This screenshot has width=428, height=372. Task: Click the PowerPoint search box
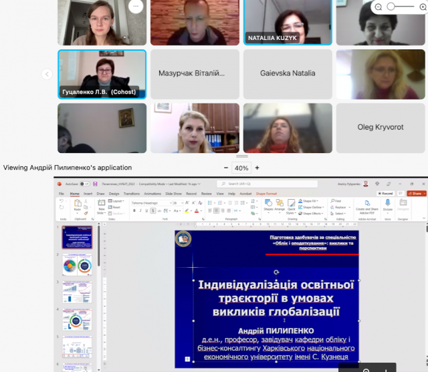267,184
